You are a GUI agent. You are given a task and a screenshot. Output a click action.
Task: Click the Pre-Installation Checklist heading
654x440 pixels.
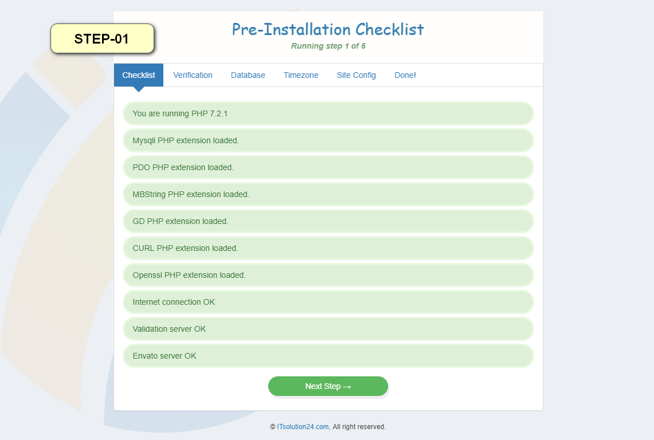(328, 30)
